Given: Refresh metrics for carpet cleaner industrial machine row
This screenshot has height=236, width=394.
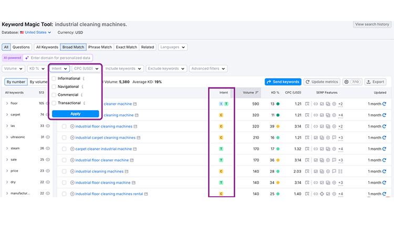Looking at the screenshot, I should click(x=384, y=149).
